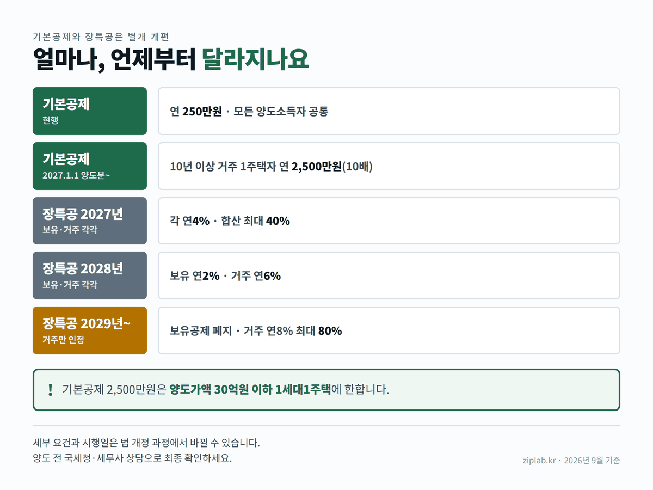The height and width of the screenshot is (490, 653).
Task: Click the headline '얼마나, 언제부터 달라지나요'
Action: coord(171,59)
